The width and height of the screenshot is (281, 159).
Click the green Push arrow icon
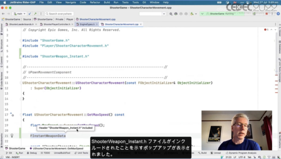[x=35, y=14]
